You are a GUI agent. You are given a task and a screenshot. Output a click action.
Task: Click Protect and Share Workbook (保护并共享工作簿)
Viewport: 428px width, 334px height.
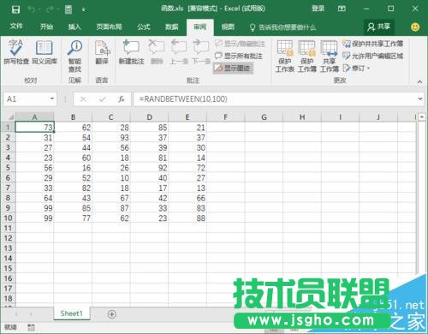372,44
